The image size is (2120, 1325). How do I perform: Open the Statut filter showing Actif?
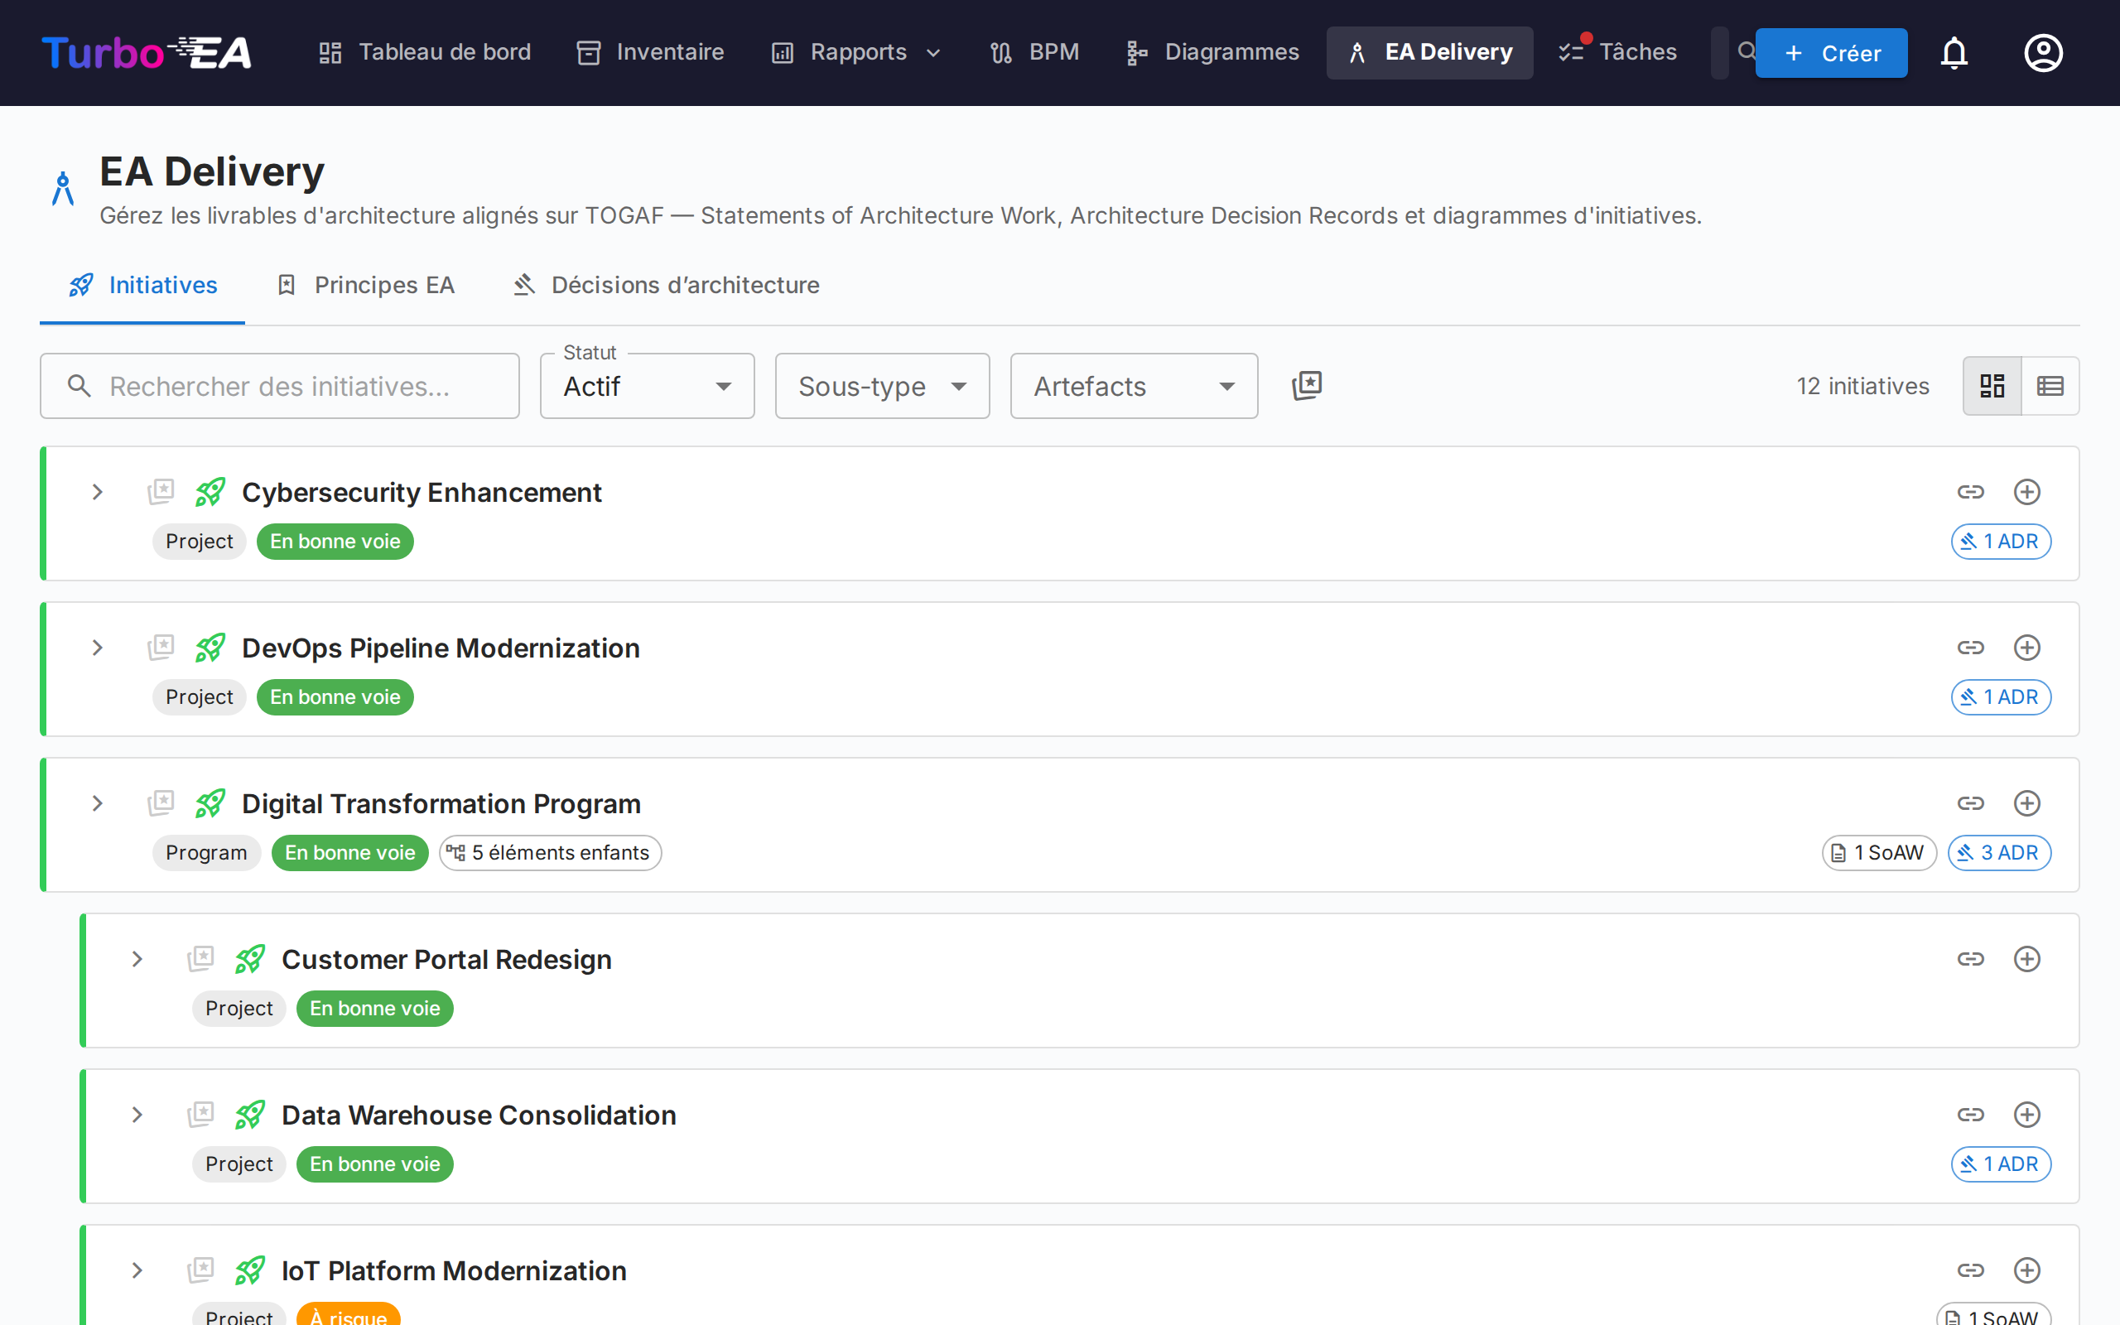coord(647,386)
